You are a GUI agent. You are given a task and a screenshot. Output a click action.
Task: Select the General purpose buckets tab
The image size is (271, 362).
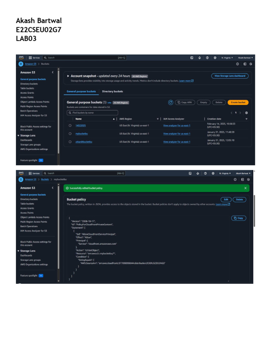tap(81, 92)
